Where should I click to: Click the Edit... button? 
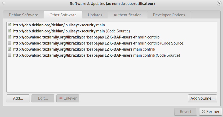43,98
